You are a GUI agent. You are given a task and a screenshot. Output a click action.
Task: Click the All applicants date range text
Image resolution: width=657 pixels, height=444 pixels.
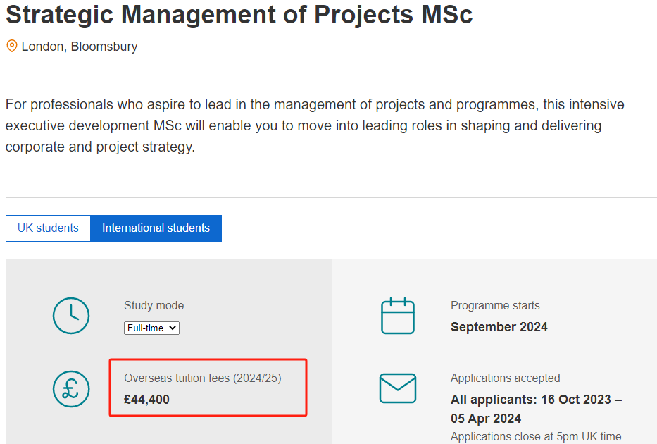coord(537,409)
